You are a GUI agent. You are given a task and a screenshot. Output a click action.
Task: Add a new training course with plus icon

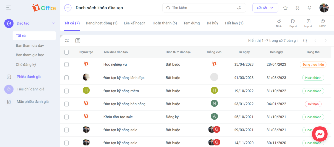pos(68,8)
